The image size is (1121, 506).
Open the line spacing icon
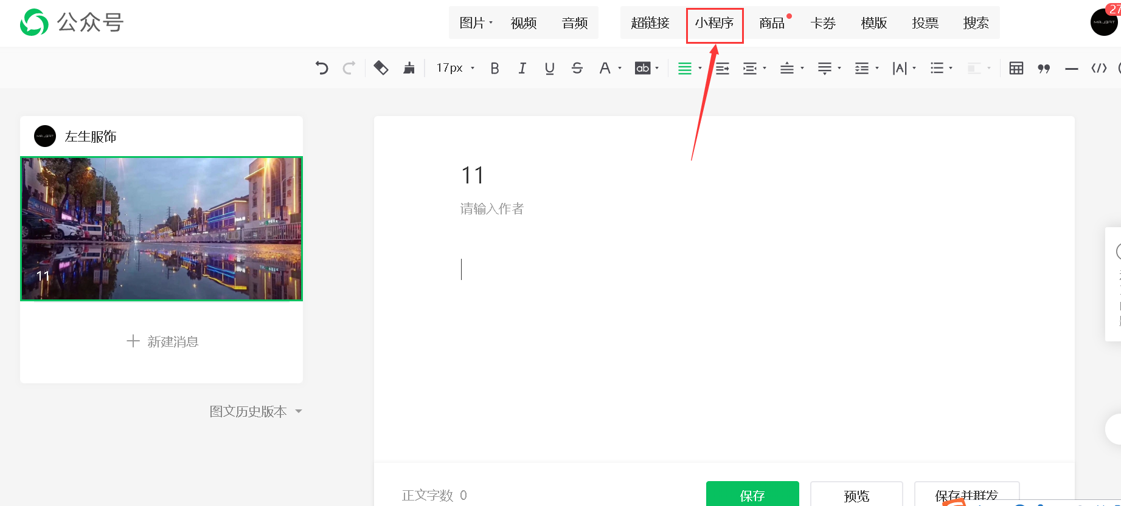[862, 68]
